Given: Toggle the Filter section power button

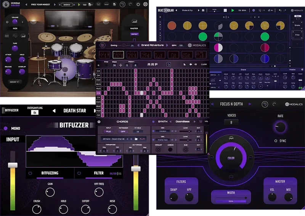Looking at the screenshot, I should pos(79,173).
